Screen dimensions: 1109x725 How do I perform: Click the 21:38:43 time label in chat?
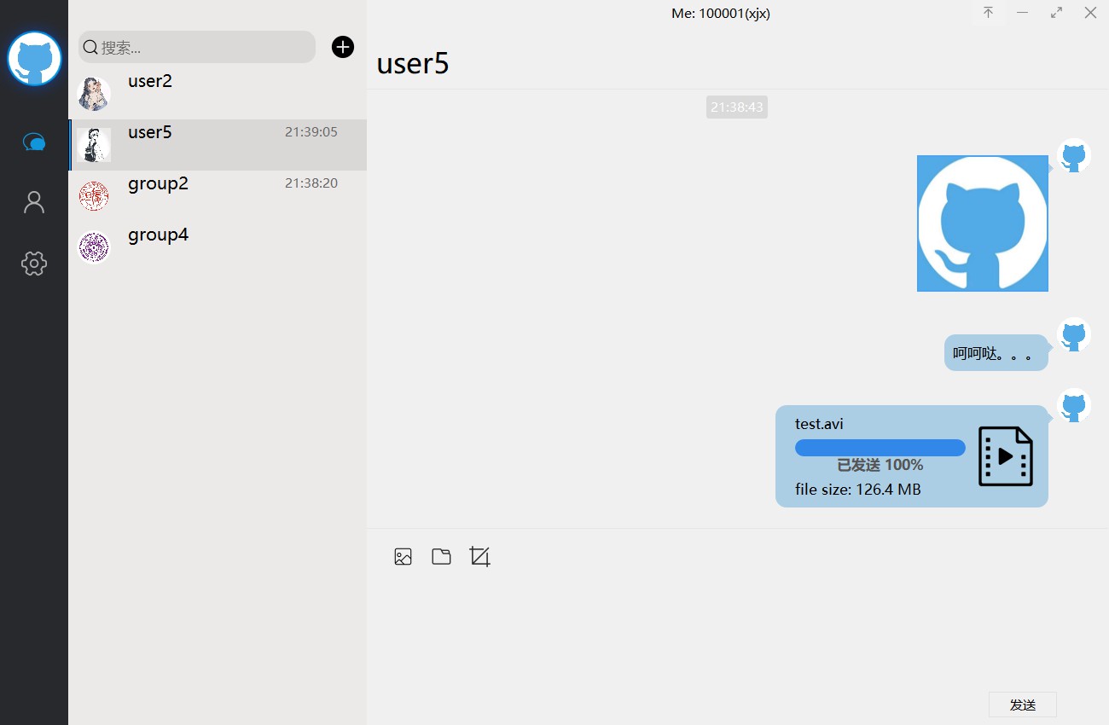click(737, 107)
